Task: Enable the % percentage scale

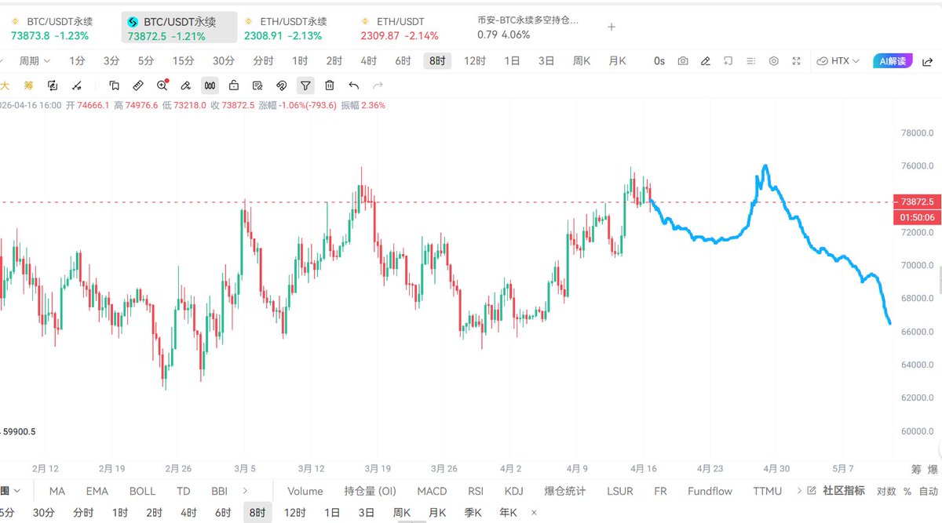Action: click(909, 491)
